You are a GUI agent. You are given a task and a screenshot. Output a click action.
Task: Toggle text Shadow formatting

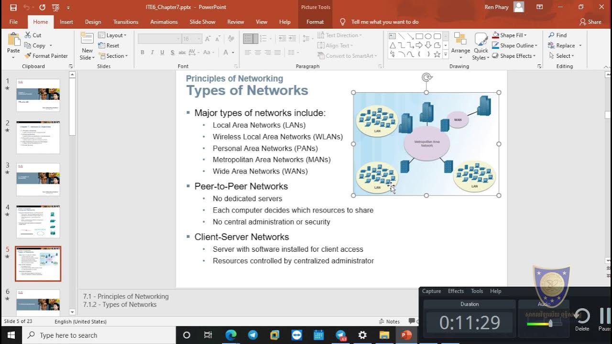(172, 53)
